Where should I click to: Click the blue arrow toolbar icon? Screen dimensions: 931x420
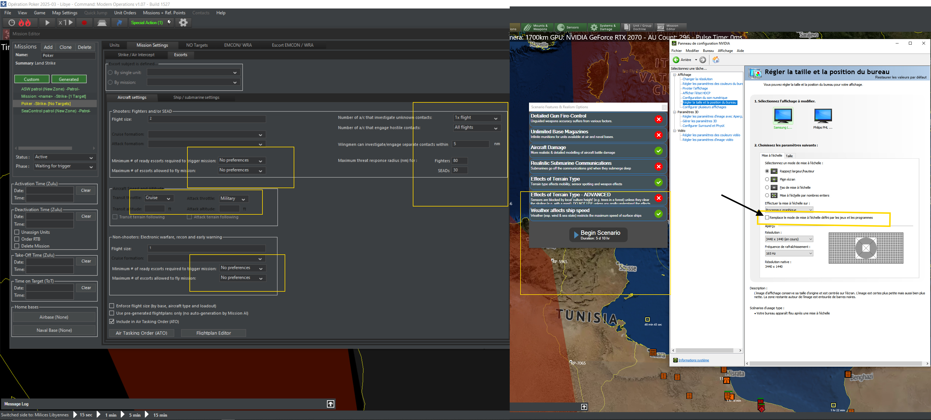pos(120,23)
